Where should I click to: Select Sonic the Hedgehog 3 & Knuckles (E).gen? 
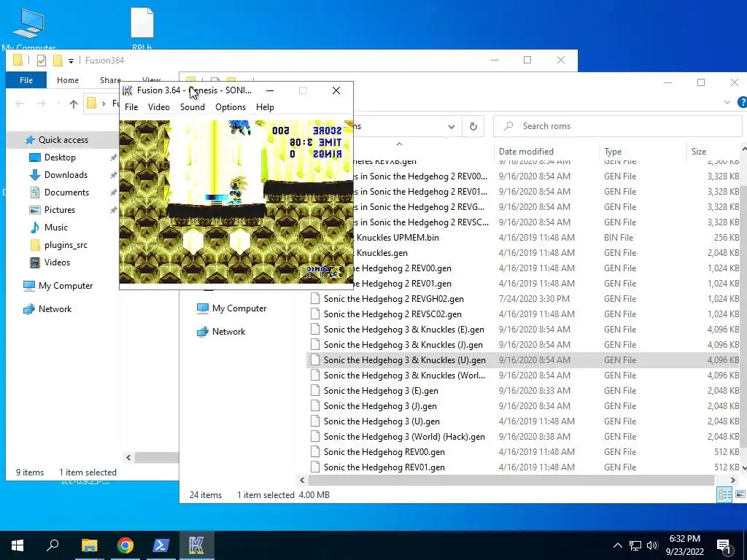403,330
